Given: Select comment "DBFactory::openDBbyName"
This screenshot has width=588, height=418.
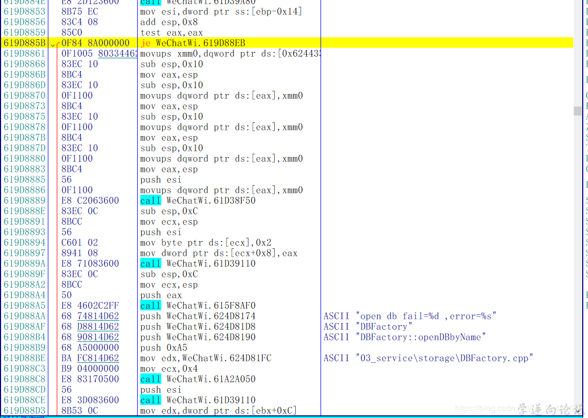Looking at the screenshot, I should (405, 337).
